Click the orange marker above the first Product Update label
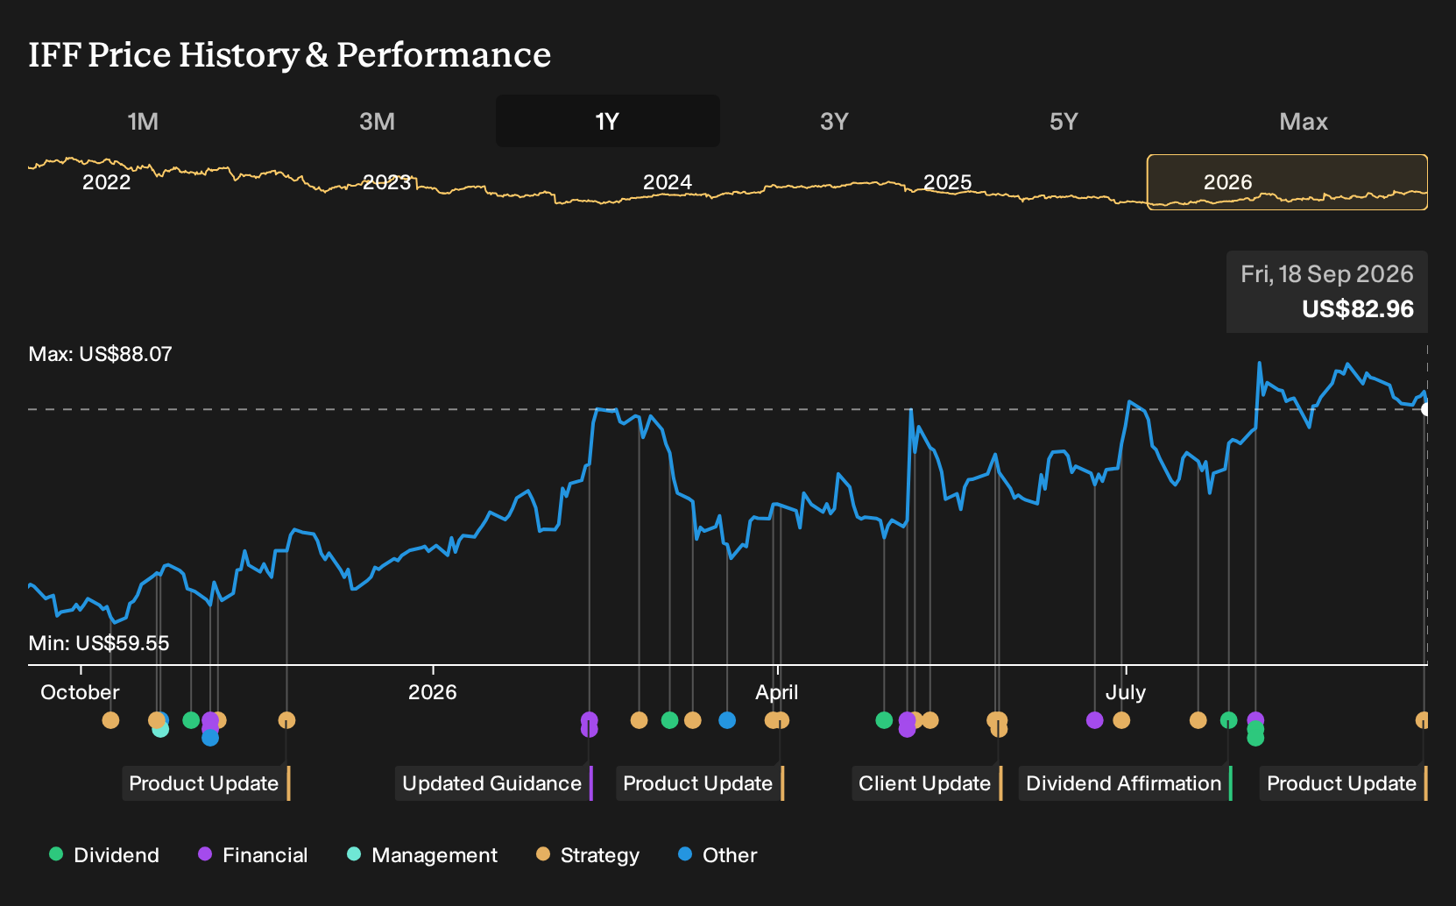Viewport: 1456px width, 906px height. [286, 720]
